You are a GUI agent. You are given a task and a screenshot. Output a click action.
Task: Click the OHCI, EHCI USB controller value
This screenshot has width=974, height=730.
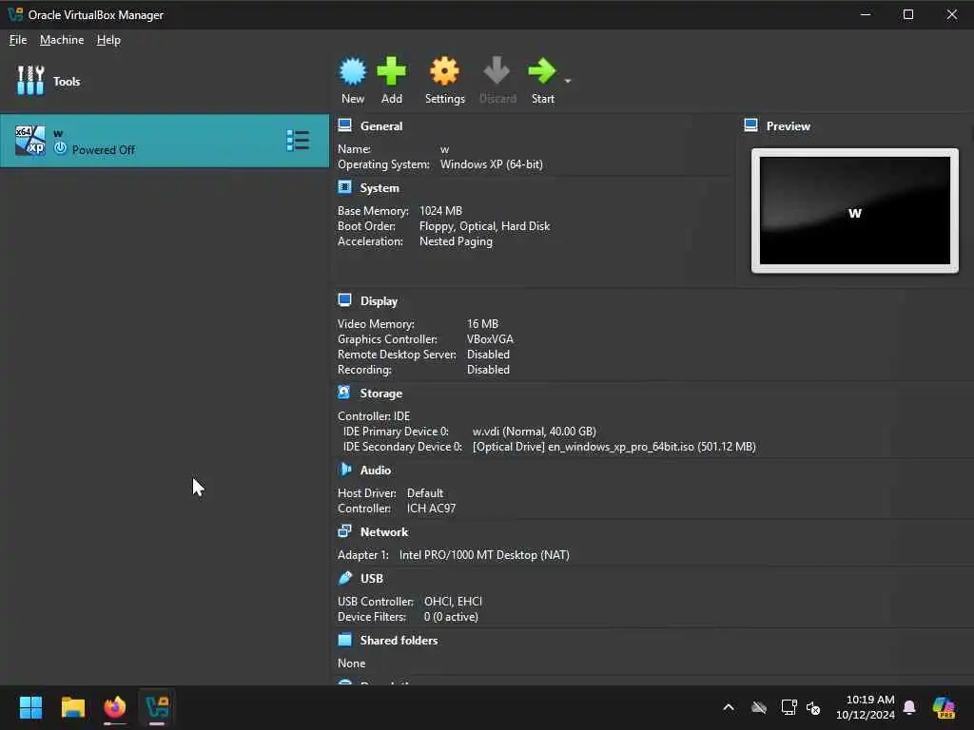pos(454,602)
